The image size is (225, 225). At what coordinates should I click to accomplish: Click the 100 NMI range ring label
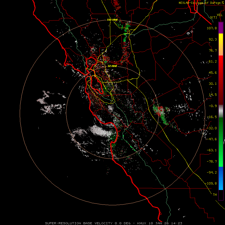point(112,20)
